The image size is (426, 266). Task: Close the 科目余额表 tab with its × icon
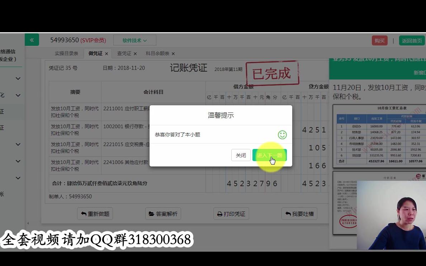[x=172, y=53]
